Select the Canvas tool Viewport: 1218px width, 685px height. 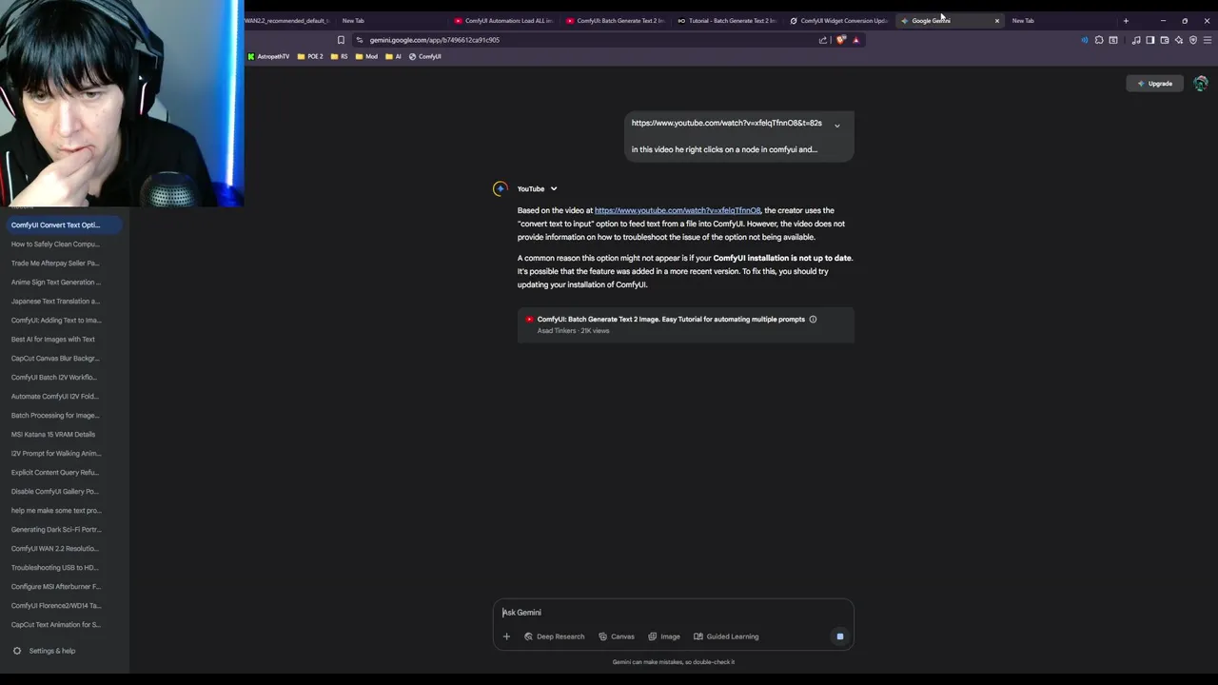click(x=617, y=636)
